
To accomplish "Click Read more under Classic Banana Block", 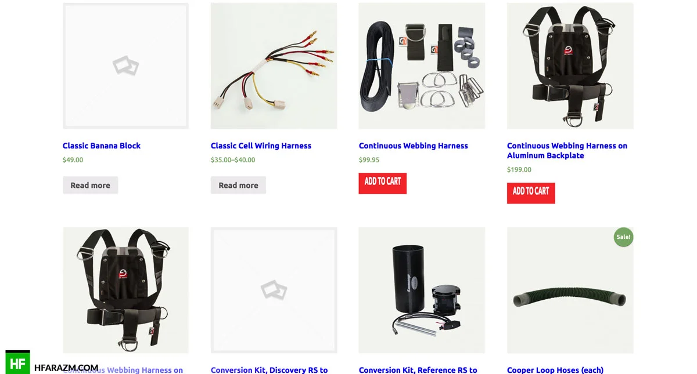I will (x=90, y=186).
